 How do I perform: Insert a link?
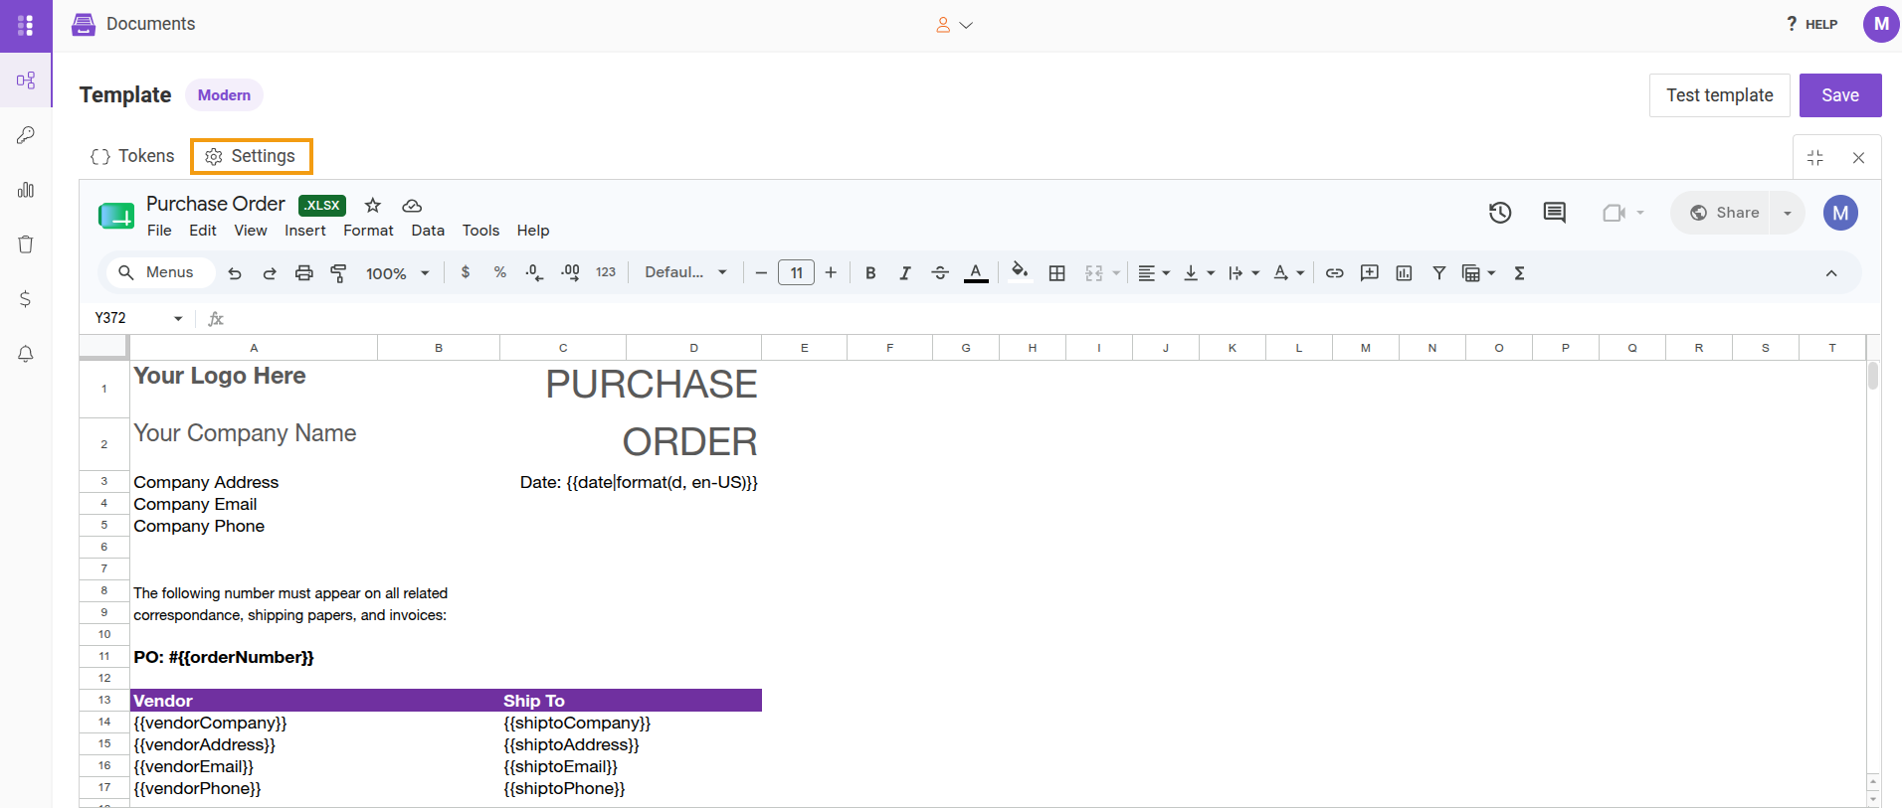point(1335,273)
